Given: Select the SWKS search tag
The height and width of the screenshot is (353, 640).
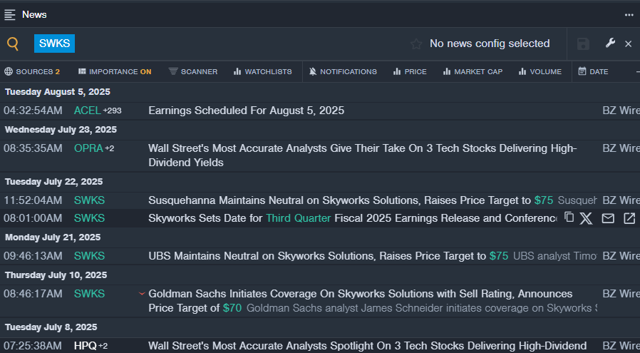Looking at the screenshot, I should tap(54, 44).
